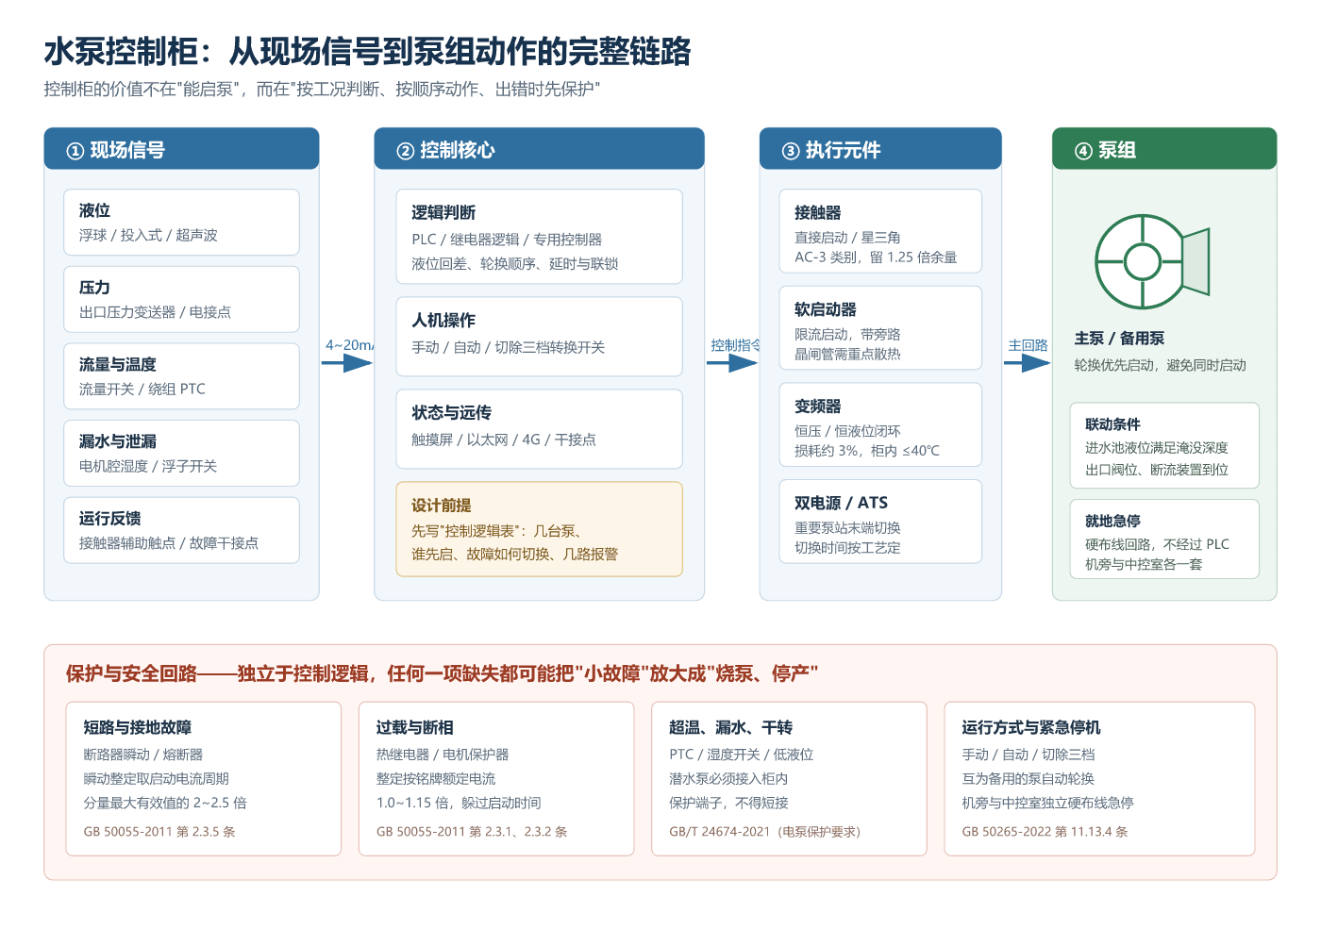Select the 接触器 card
This screenshot has height=946, width=1321.
(x=880, y=231)
